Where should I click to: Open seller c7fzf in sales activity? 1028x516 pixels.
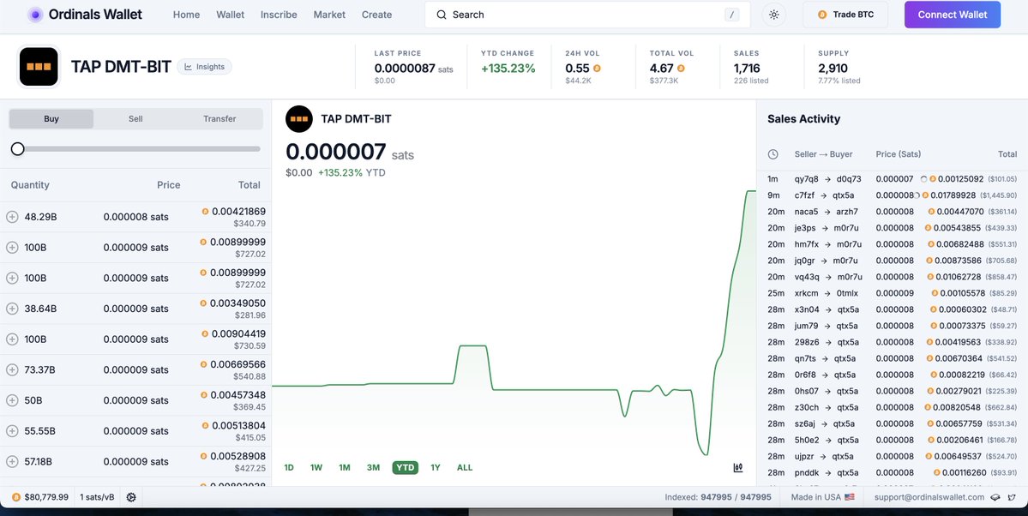pos(804,195)
